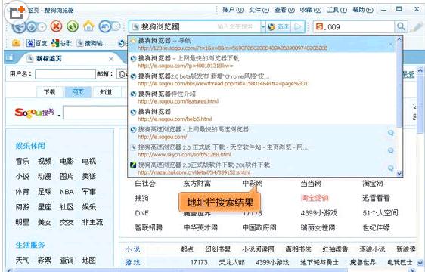Open the 百度 bookmark
This screenshot has height=272, width=425.
tap(37, 43)
